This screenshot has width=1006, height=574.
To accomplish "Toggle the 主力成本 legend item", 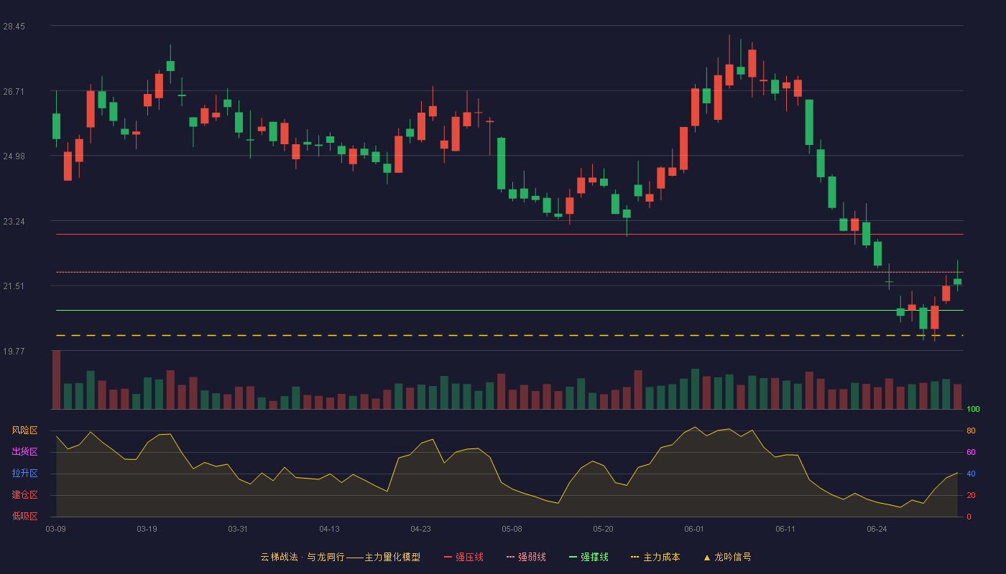I will point(655,557).
